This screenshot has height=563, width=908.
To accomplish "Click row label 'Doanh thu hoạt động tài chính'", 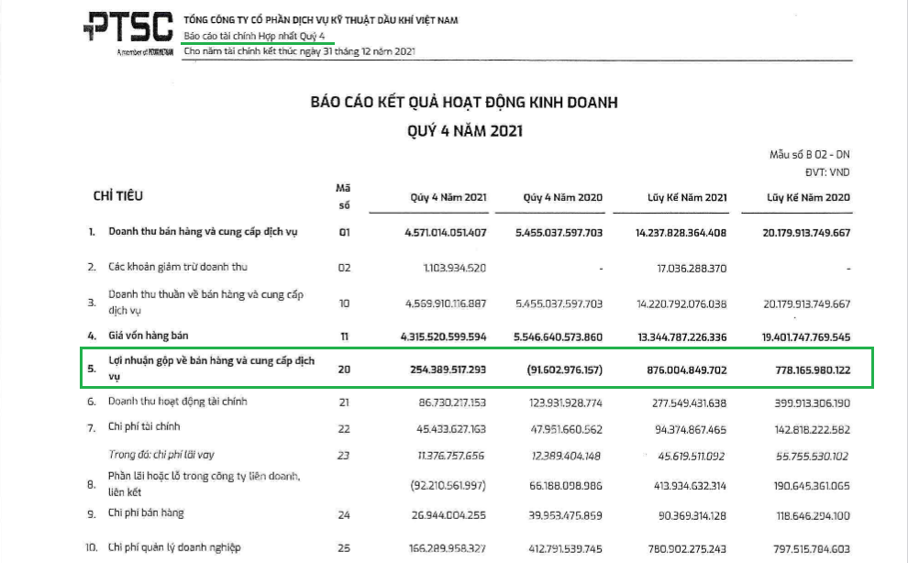I will tap(178, 402).
